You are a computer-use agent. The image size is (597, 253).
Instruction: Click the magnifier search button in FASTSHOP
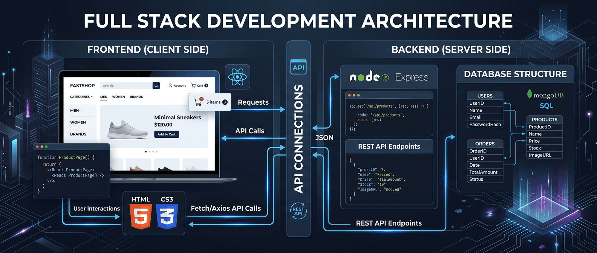[x=156, y=85]
